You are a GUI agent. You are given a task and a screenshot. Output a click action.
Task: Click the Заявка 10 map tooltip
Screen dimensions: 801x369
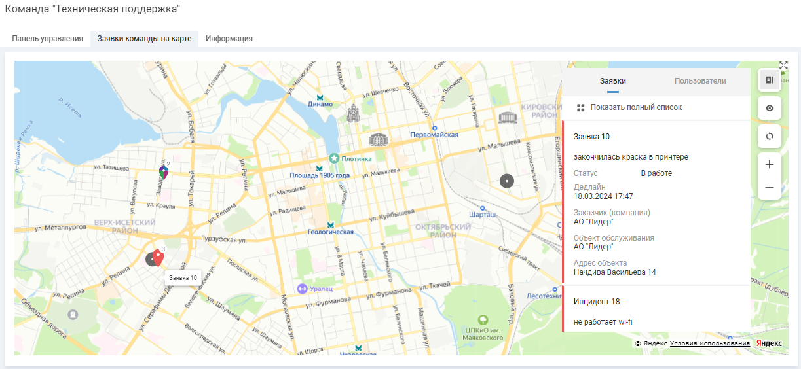click(x=183, y=277)
